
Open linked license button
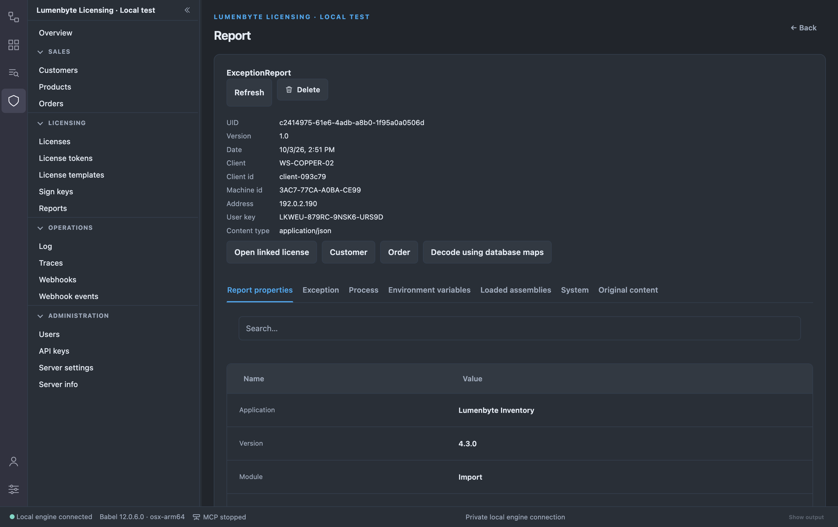(271, 252)
